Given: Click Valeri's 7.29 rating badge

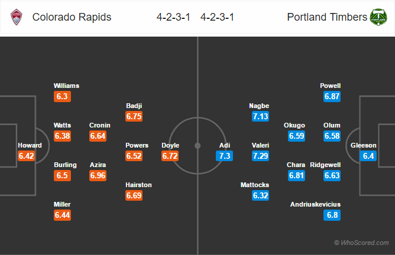Looking at the screenshot, I should pyautogui.click(x=261, y=156).
